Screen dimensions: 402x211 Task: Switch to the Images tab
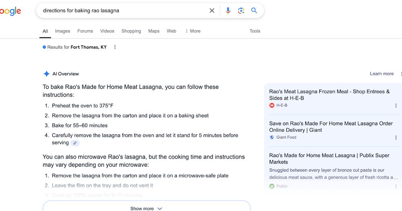[x=63, y=31]
